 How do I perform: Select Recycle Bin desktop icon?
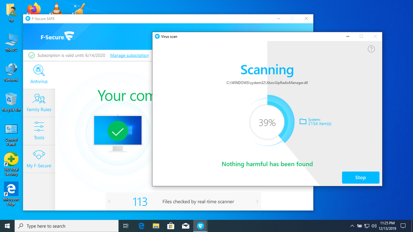pyautogui.click(x=11, y=102)
